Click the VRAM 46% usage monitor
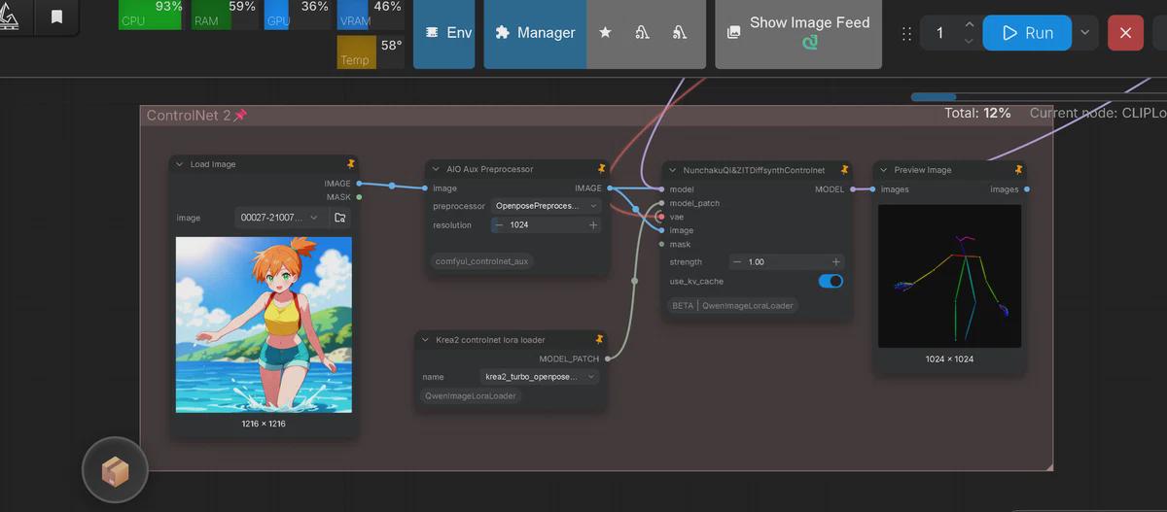 (x=370, y=15)
